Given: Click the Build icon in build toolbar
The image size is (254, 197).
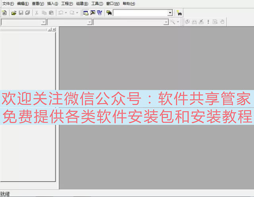Looking at the screenshot, I should [x=194, y=22].
